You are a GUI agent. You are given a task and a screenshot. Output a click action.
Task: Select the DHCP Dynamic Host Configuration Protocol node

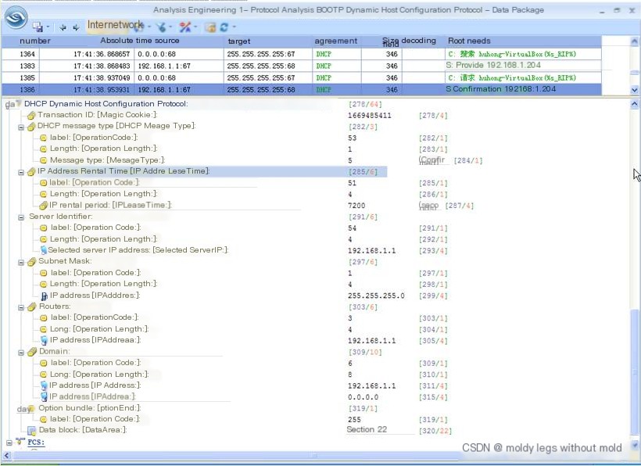pyautogui.click(x=106, y=104)
